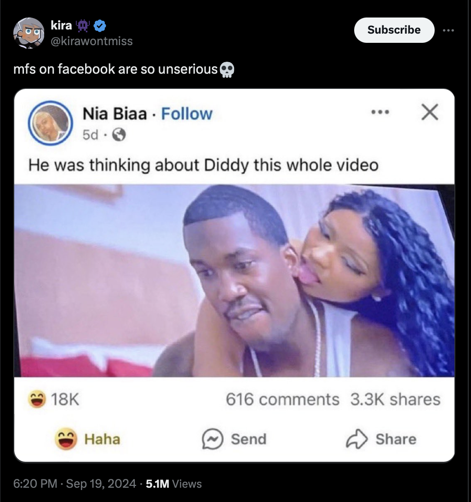Open the @kirawontmiss handle link
This screenshot has width=471, height=502.
click(92, 41)
